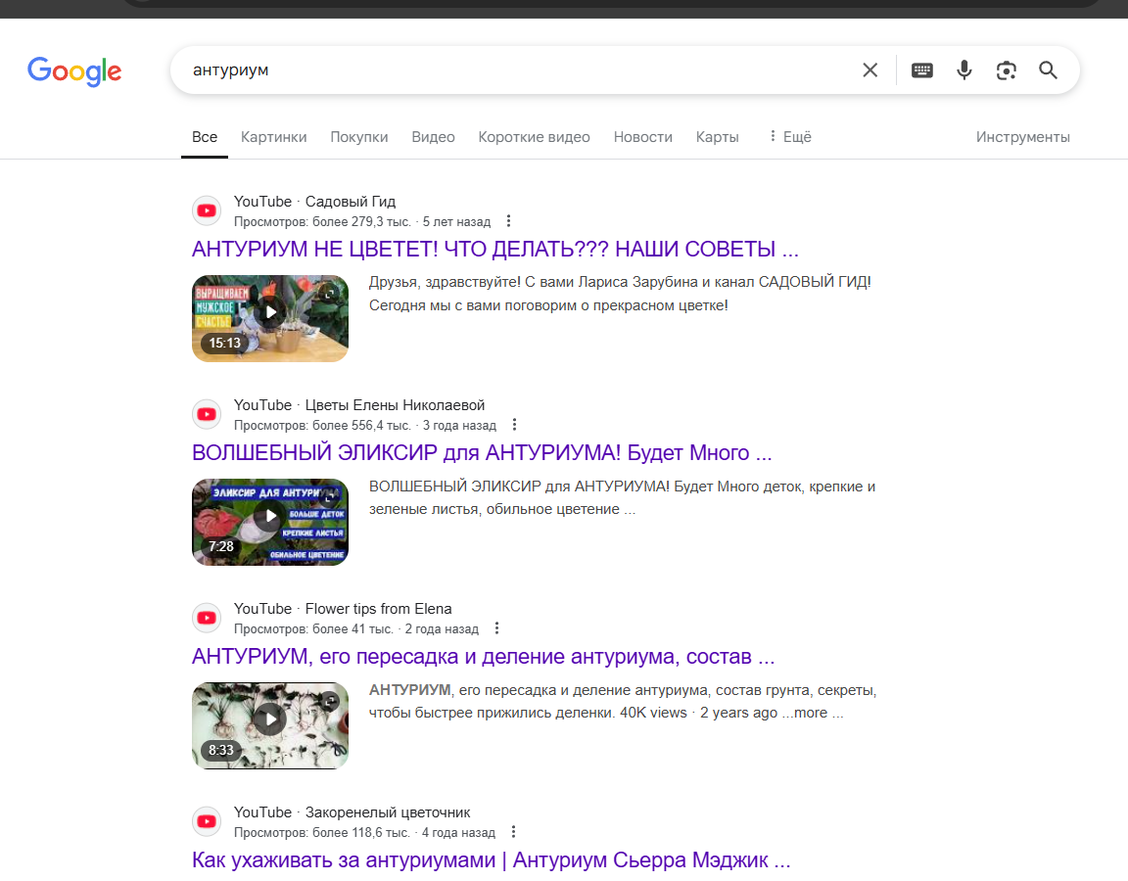Click source text YouTube · Цветы Елены Николаевой
The width and height of the screenshot is (1128, 881).
(359, 405)
